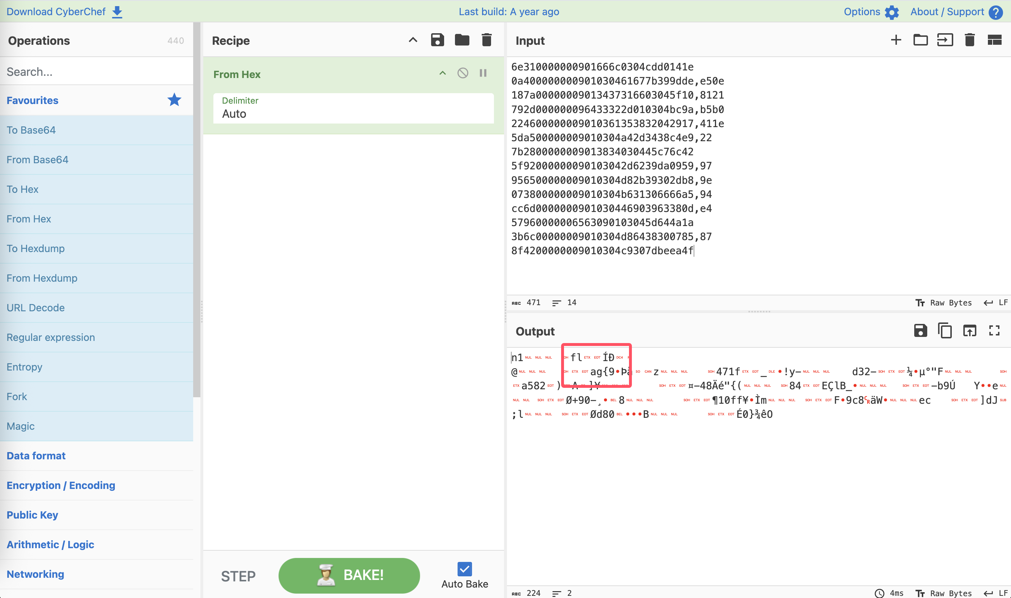
Task: Click the Last build: A year ago text
Action: (509, 12)
